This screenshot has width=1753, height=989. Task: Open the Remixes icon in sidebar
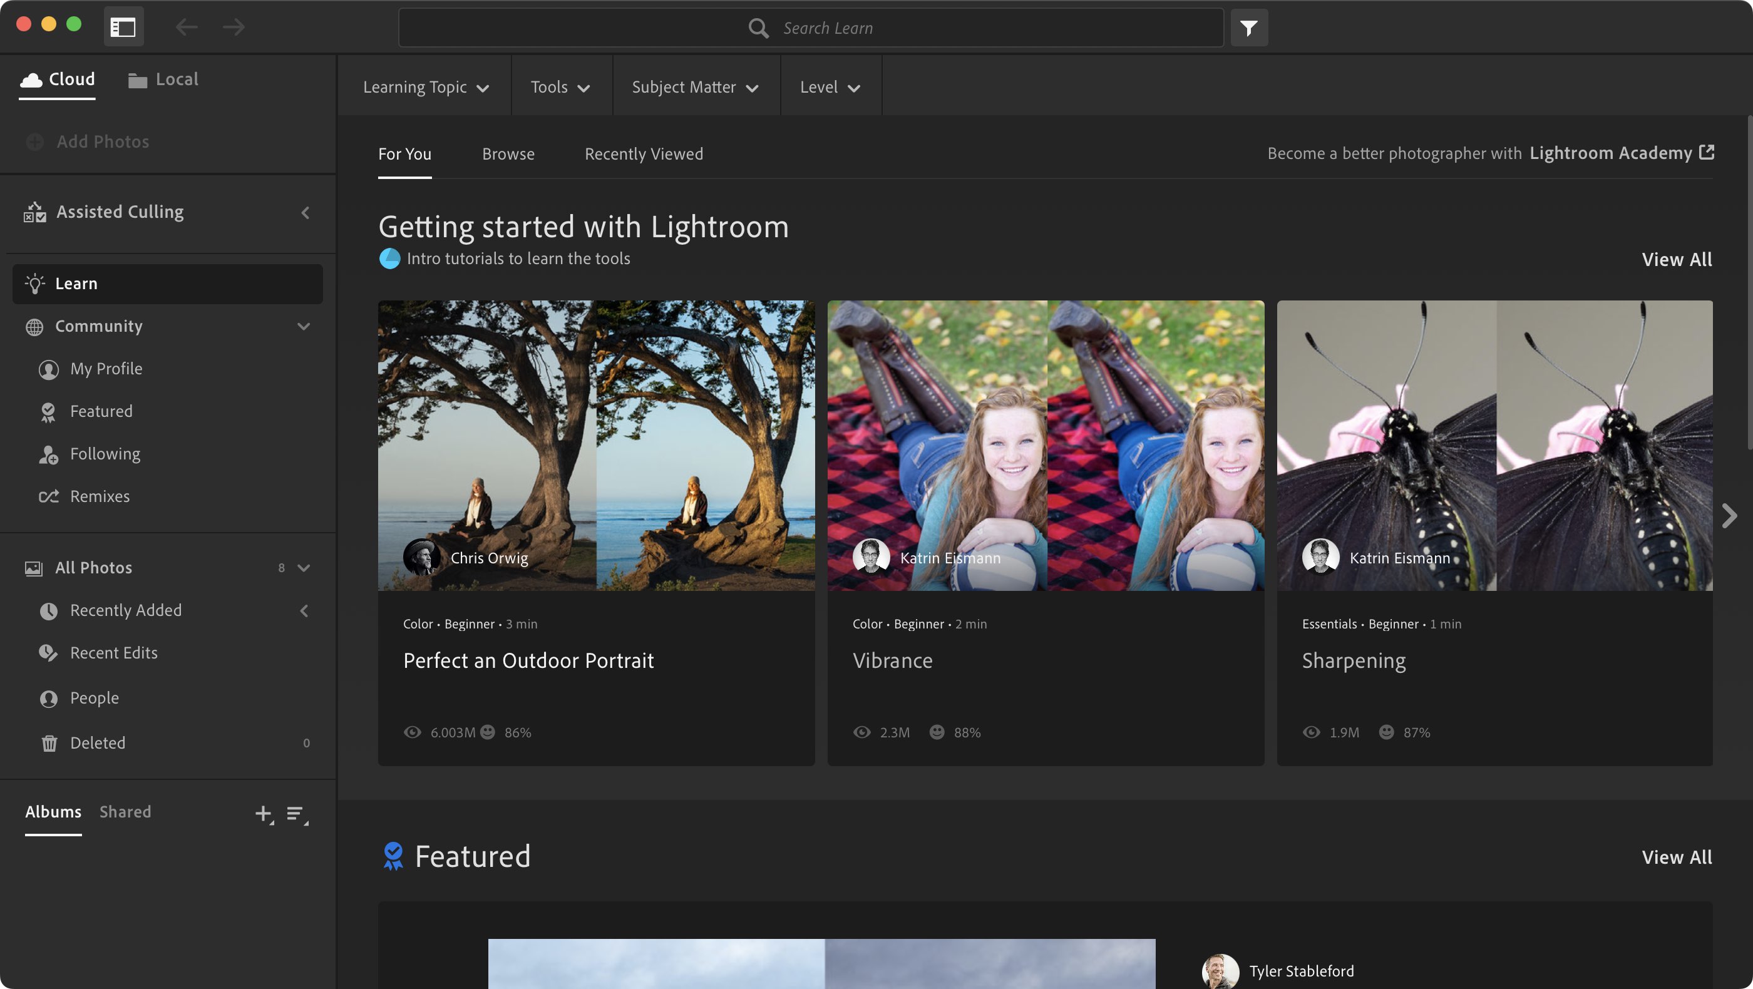tap(49, 496)
